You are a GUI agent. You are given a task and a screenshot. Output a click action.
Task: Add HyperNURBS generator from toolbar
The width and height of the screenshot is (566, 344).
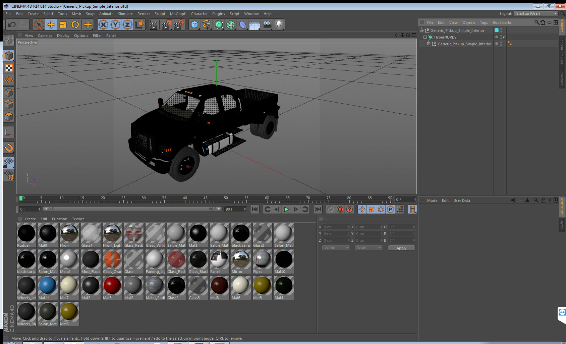tap(219, 24)
